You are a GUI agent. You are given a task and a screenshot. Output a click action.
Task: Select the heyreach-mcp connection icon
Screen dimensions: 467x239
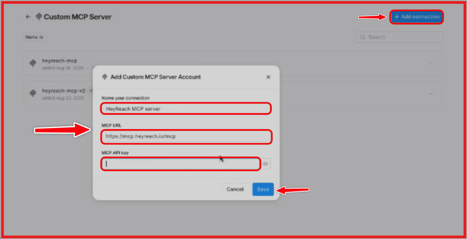tap(33, 63)
